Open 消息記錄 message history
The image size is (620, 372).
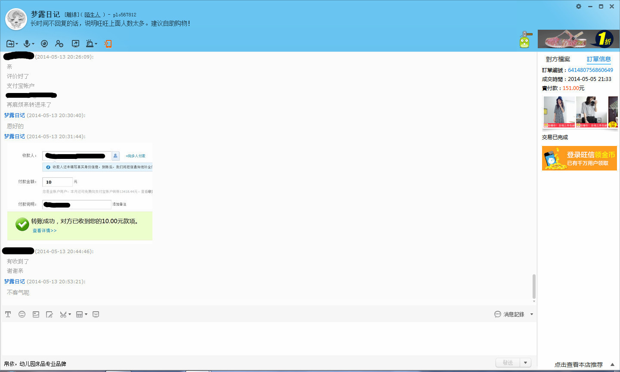[x=509, y=314]
